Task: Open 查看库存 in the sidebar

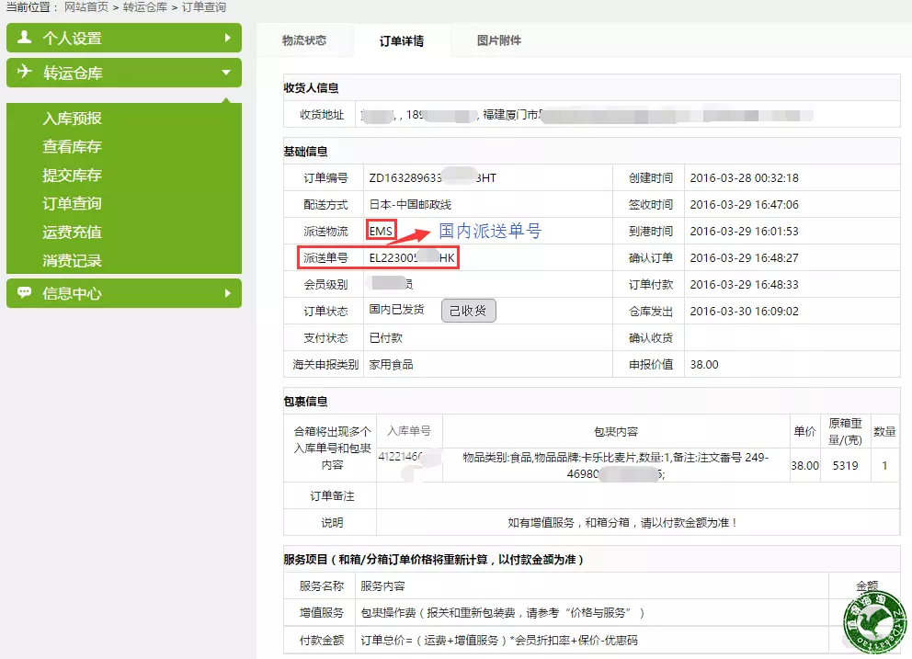Action: coord(72,146)
